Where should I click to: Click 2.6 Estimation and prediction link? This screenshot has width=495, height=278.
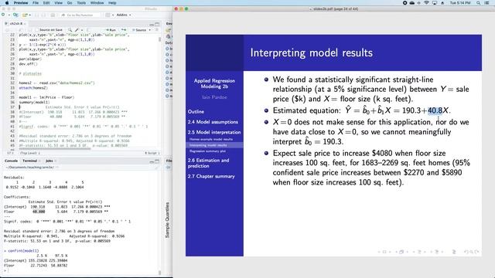point(208,163)
